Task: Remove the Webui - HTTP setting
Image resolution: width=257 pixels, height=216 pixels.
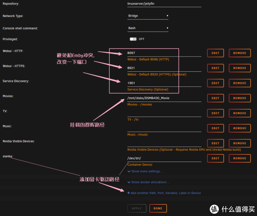Action: pyautogui.click(x=240, y=53)
